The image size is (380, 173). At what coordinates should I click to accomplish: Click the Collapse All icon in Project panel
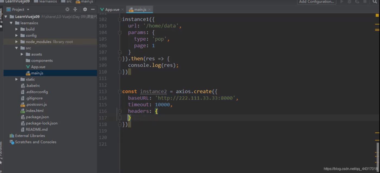pyautogui.click(x=75, y=9)
